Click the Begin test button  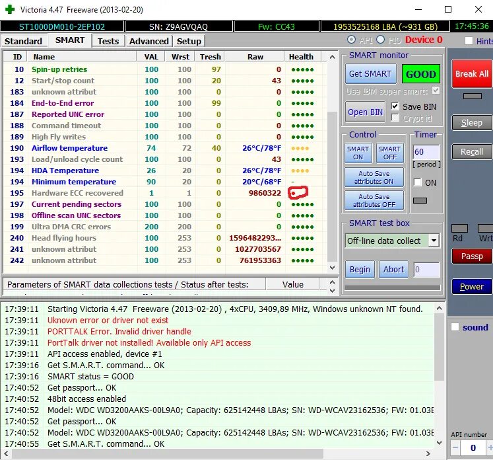tap(360, 270)
